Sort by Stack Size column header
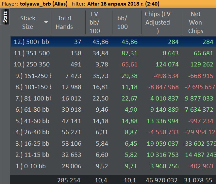Screen dimensions: 216x184 coord(27,22)
